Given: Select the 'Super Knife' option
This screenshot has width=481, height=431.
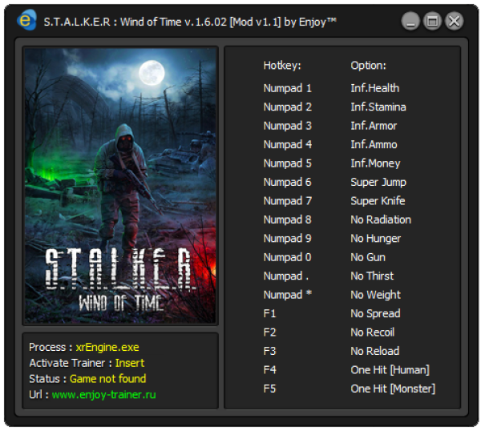Looking at the screenshot, I should (x=378, y=201).
